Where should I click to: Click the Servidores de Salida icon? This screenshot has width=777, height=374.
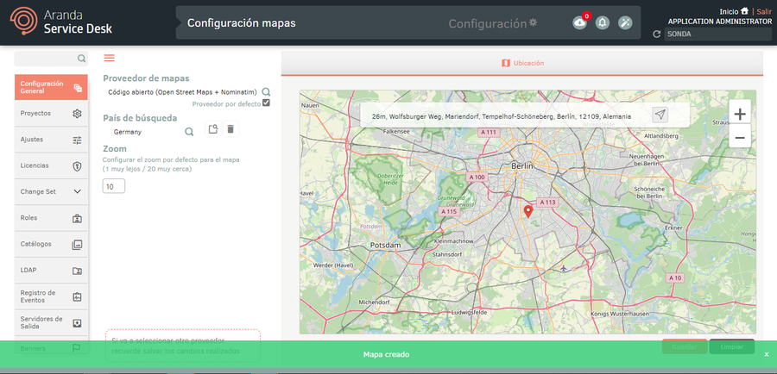click(x=77, y=323)
